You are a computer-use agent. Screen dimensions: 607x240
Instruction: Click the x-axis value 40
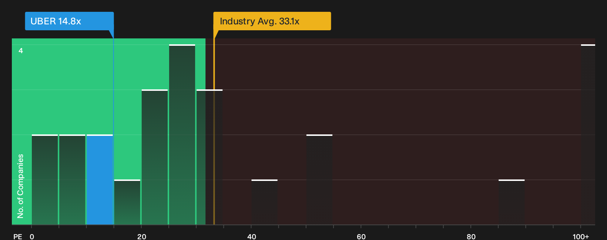(x=252, y=237)
